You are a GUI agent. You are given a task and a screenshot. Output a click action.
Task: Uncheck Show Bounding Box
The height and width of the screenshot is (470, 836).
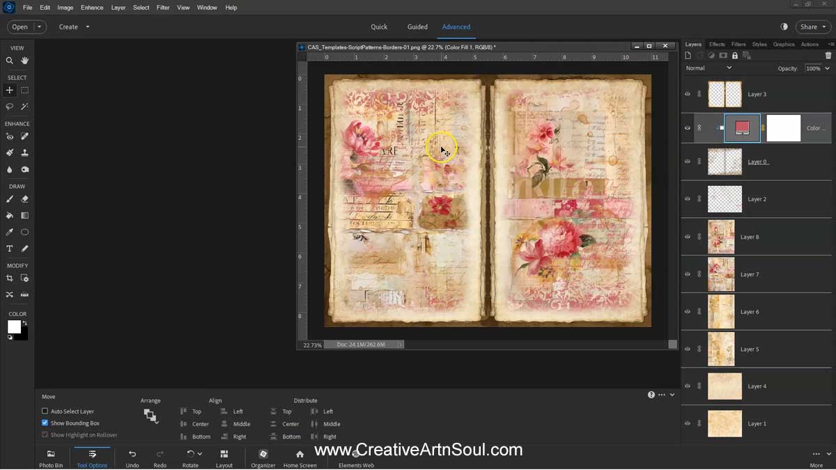(45, 423)
